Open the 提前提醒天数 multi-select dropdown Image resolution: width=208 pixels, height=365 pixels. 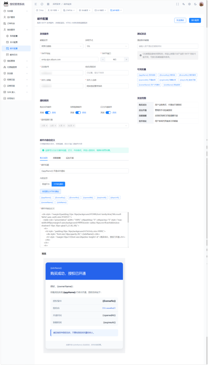pyautogui.click(x=84, y=126)
